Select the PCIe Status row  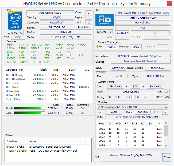[x=48, y=99]
